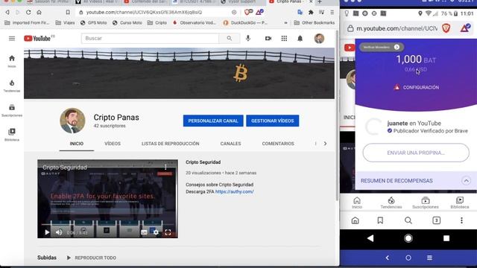Collapse the Resumen de Recompensas section
Image resolution: width=477 pixels, height=268 pixels.
(x=466, y=181)
